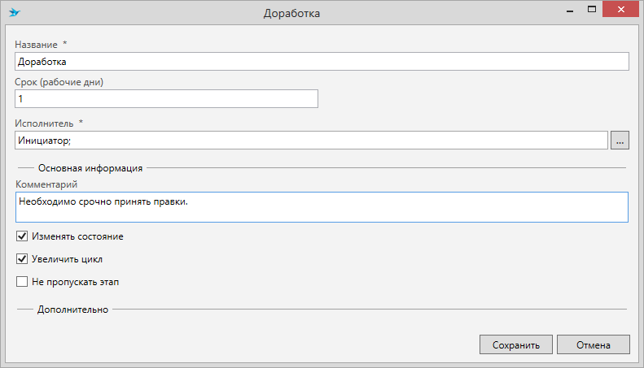The height and width of the screenshot is (368, 644).
Task: Focus the Название text field
Action: (x=322, y=62)
